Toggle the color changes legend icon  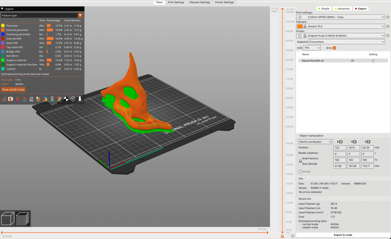click(x=45, y=99)
